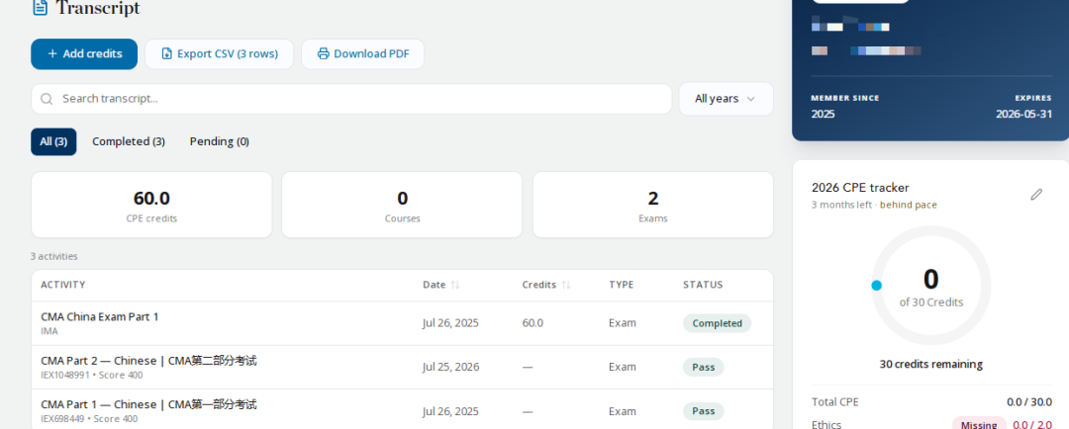Viewport: 1069px width, 429px height.
Task: Expand the year filter chevron
Action: click(750, 99)
